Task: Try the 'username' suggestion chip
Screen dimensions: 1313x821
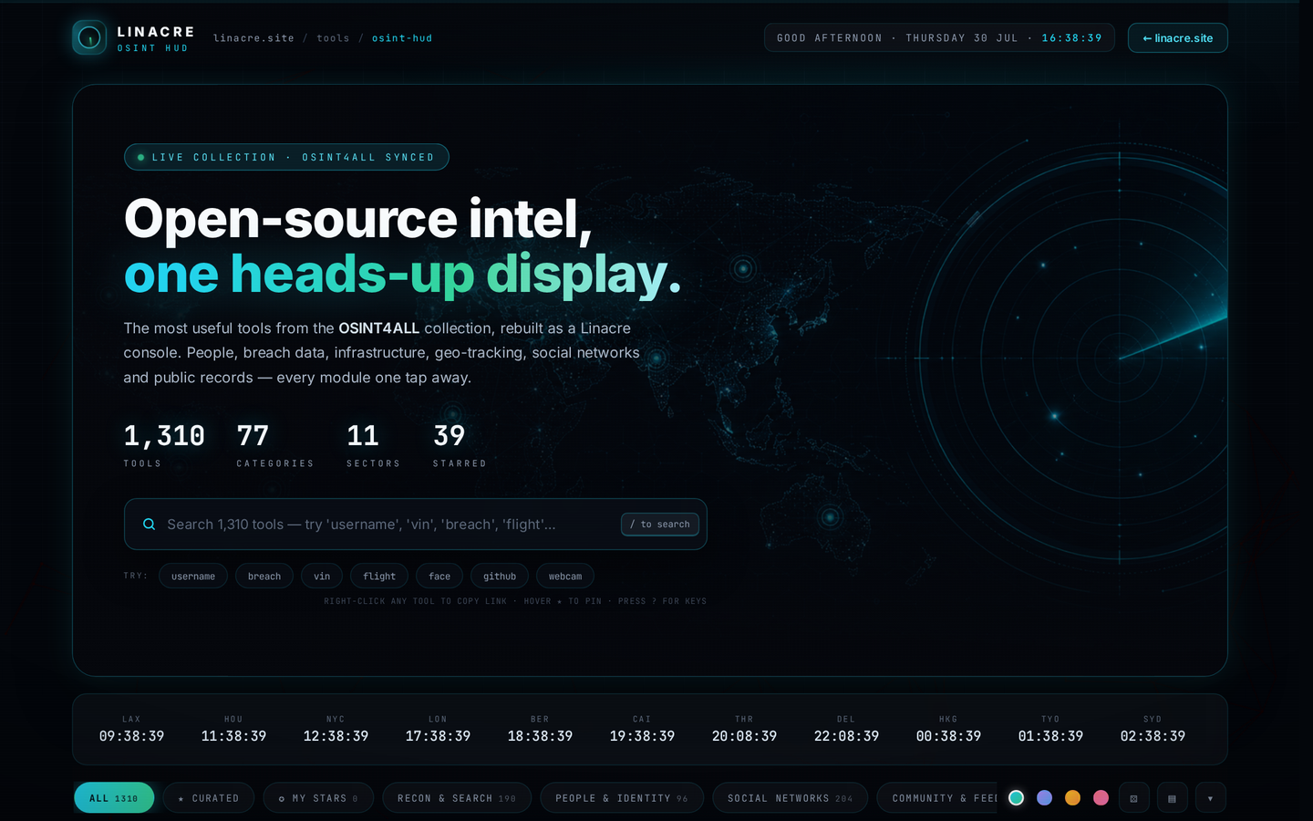Action: [x=193, y=577]
